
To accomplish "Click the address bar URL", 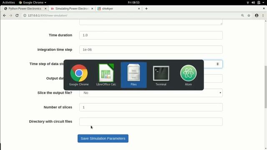I will tap(48, 15).
